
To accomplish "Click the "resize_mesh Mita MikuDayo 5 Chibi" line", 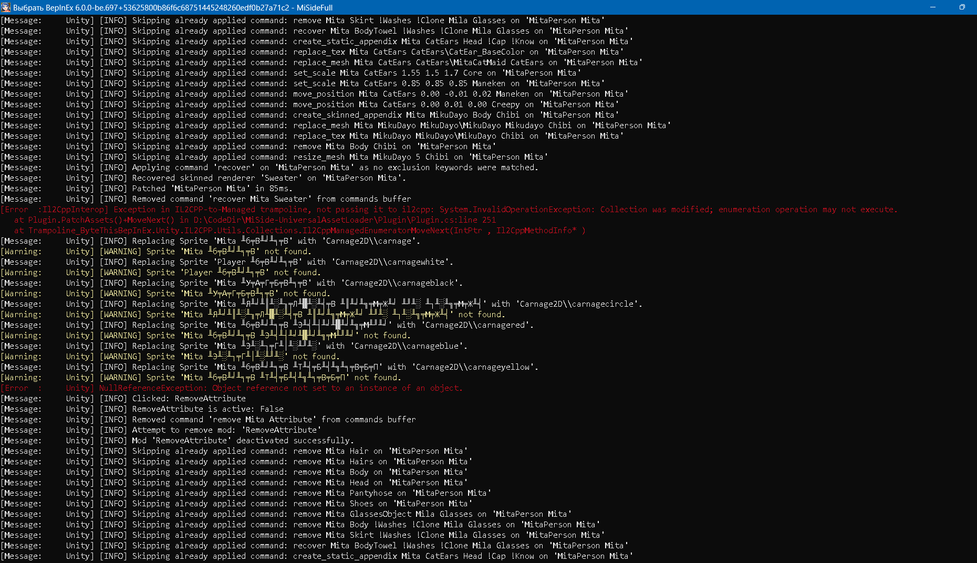I will 339,157.
